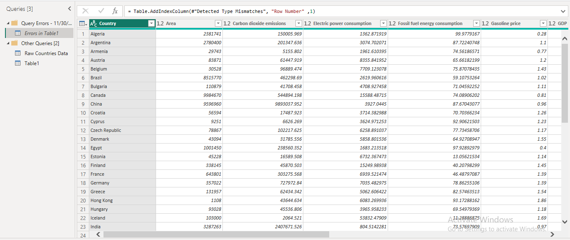This screenshot has width=570, height=240.
Task: Select the Gasoline price column header
Action: pyautogui.click(x=514, y=24)
